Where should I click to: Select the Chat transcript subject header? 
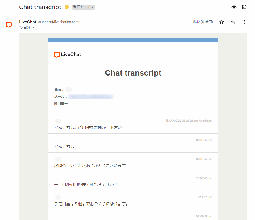coord(40,7)
